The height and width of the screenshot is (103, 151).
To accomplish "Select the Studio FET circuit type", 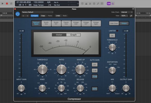I will coord(56,23).
